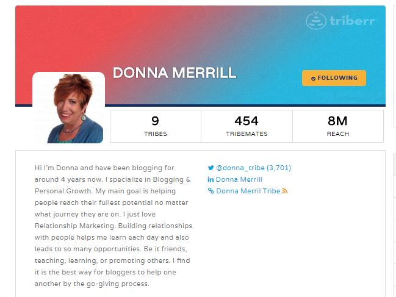Click the Triberr bee logo icon
The width and height of the screenshot is (396, 297).
(x=316, y=21)
